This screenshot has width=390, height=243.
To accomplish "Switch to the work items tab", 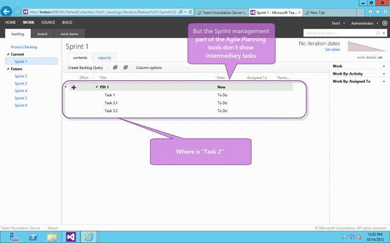I will pyautogui.click(x=69, y=34).
